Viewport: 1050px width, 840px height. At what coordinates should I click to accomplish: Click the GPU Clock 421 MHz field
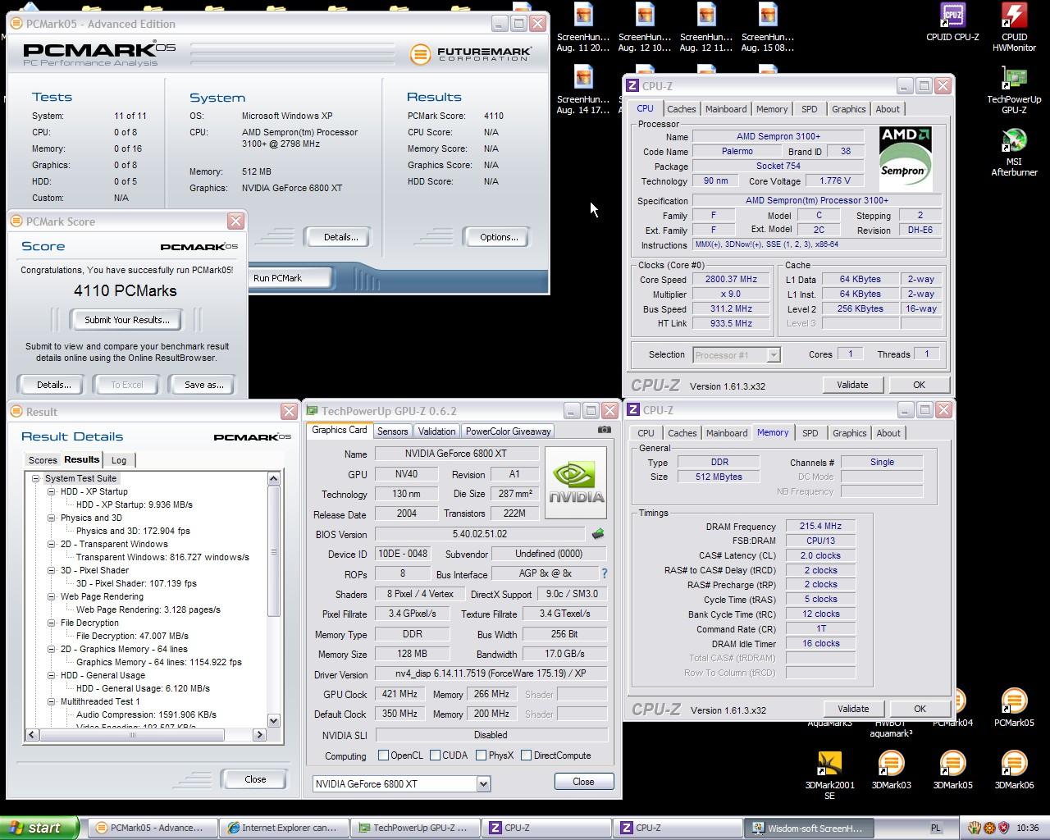(399, 694)
